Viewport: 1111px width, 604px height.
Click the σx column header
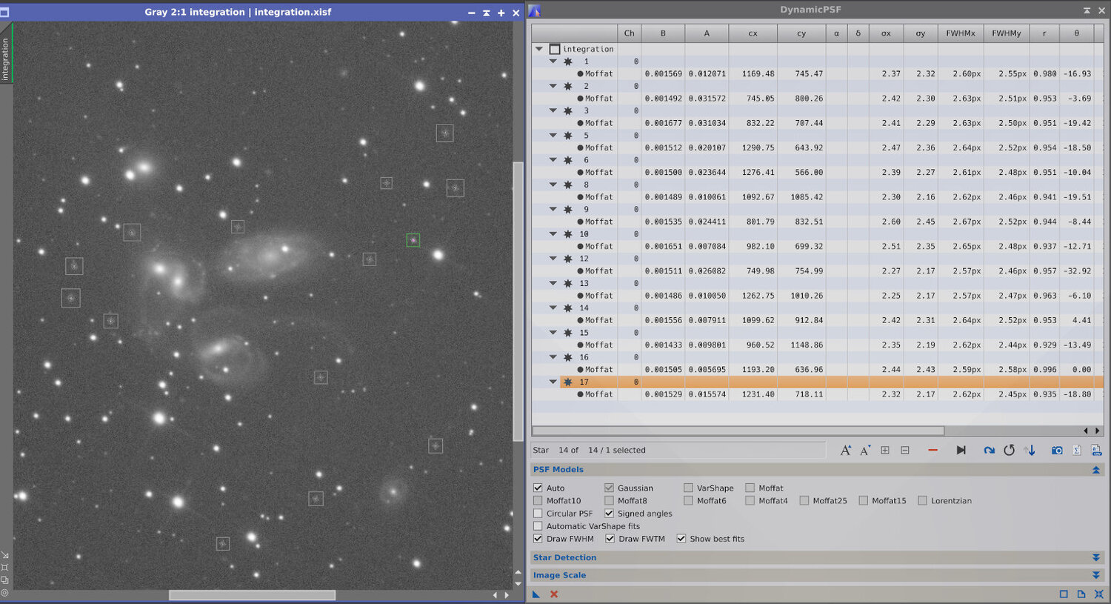pos(886,33)
